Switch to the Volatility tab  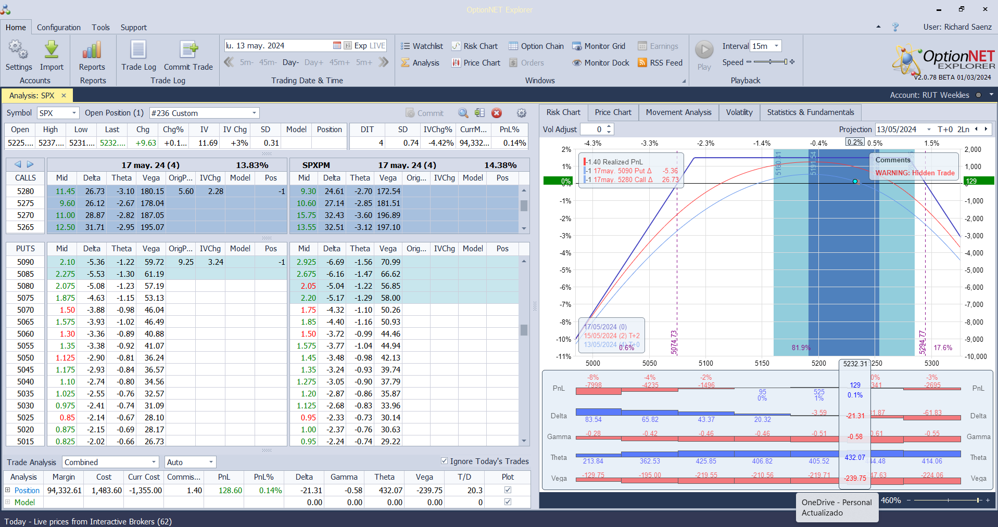tap(739, 112)
